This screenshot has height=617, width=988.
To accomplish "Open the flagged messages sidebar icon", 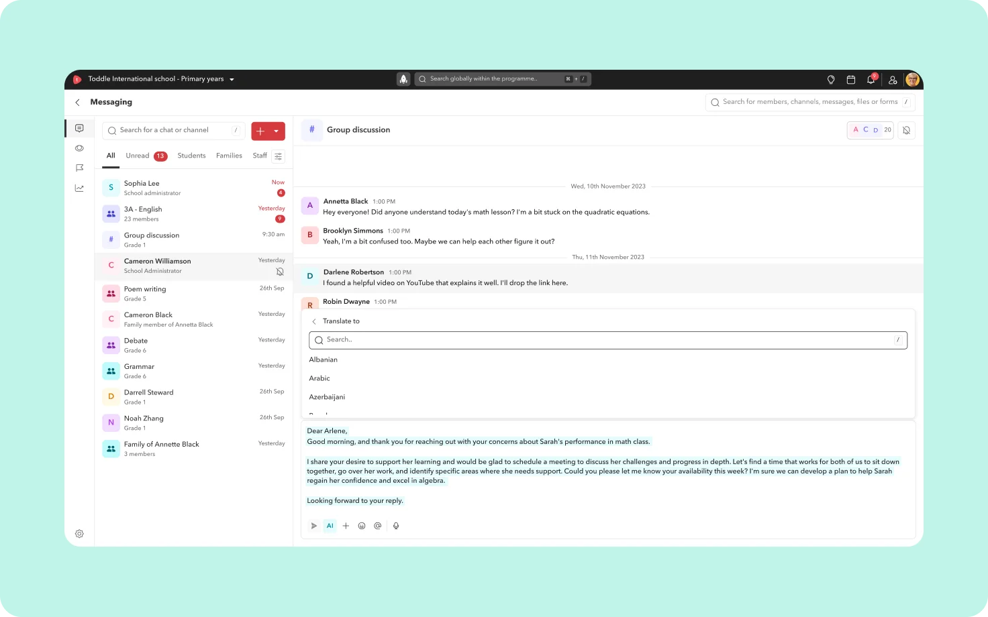I will (x=79, y=168).
